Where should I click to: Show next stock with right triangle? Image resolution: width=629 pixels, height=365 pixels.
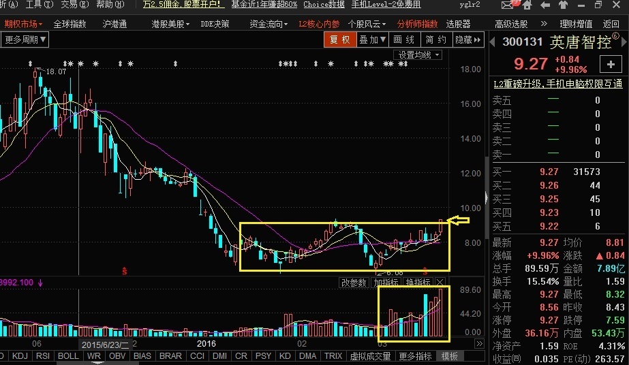click(x=624, y=42)
